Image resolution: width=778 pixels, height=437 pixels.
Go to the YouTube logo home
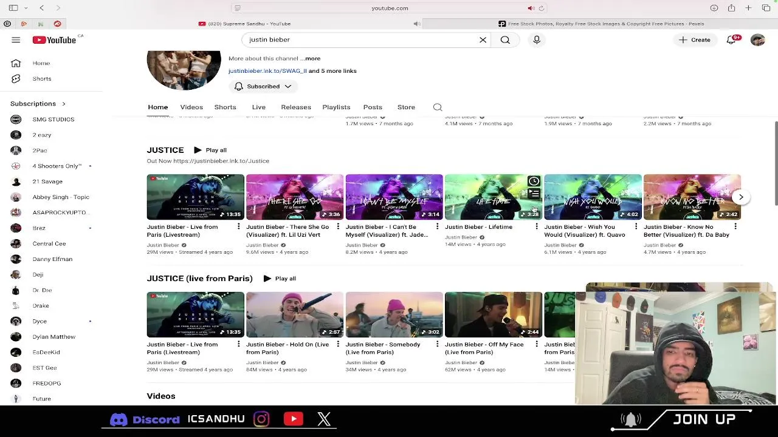(x=54, y=40)
